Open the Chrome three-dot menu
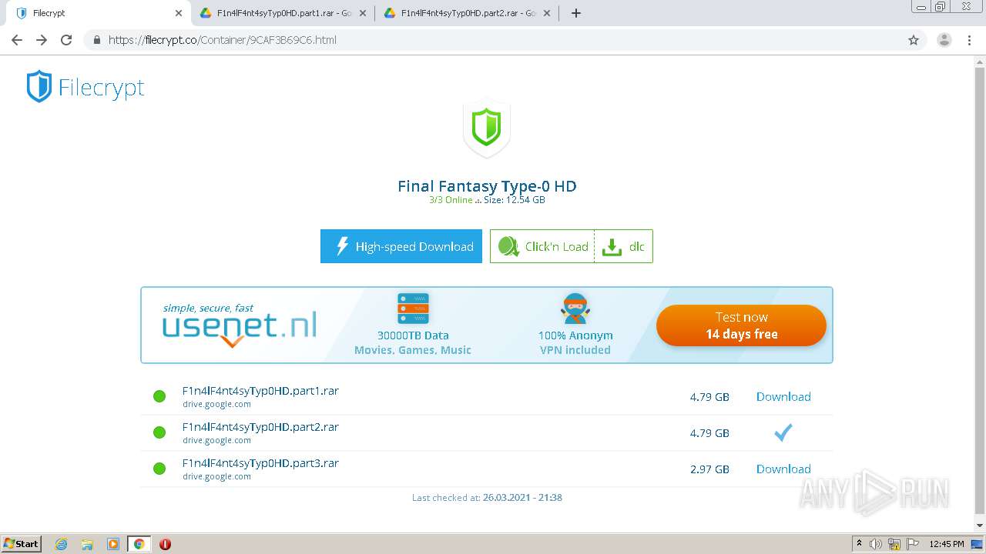Image resolution: width=986 pixels, height=554 pixels. point(970,40)
